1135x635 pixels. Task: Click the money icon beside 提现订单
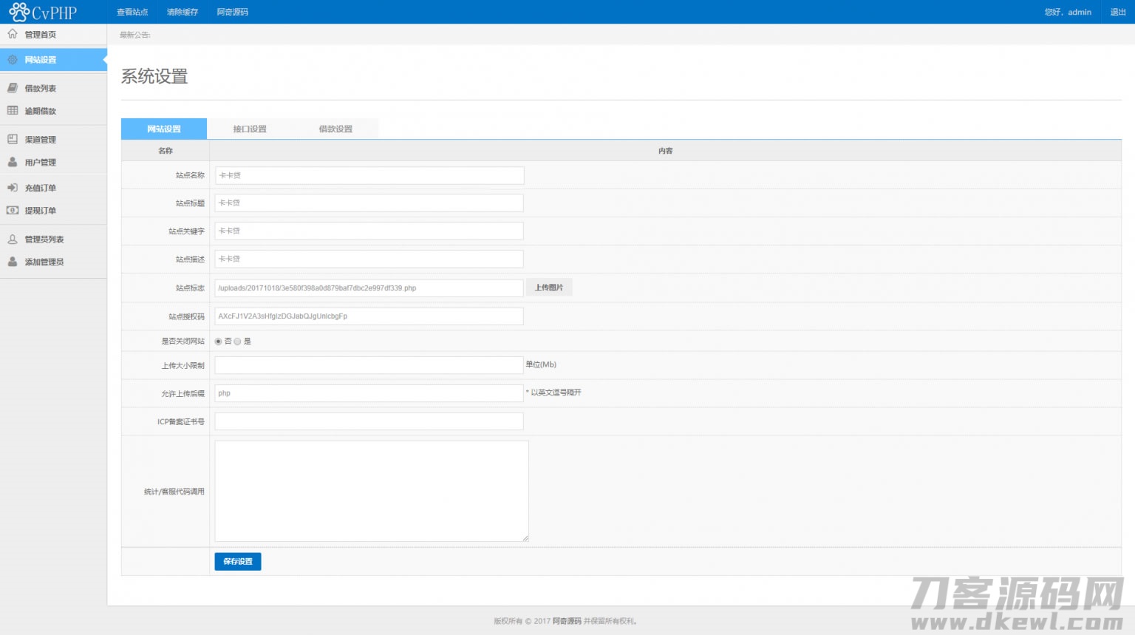click(13, 211)
